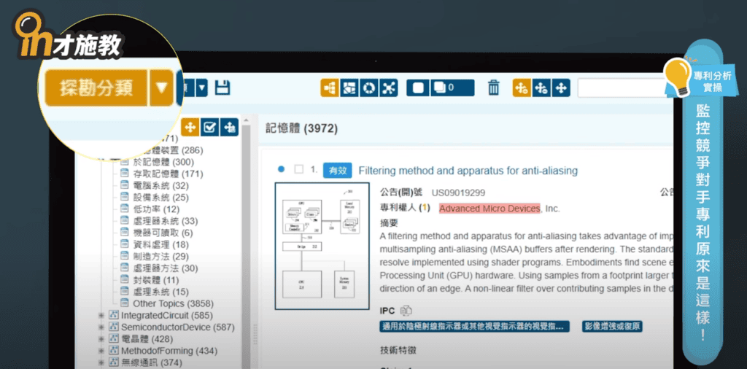
Task: Click the trash can delete icon
Action: (x=494, y=88)
